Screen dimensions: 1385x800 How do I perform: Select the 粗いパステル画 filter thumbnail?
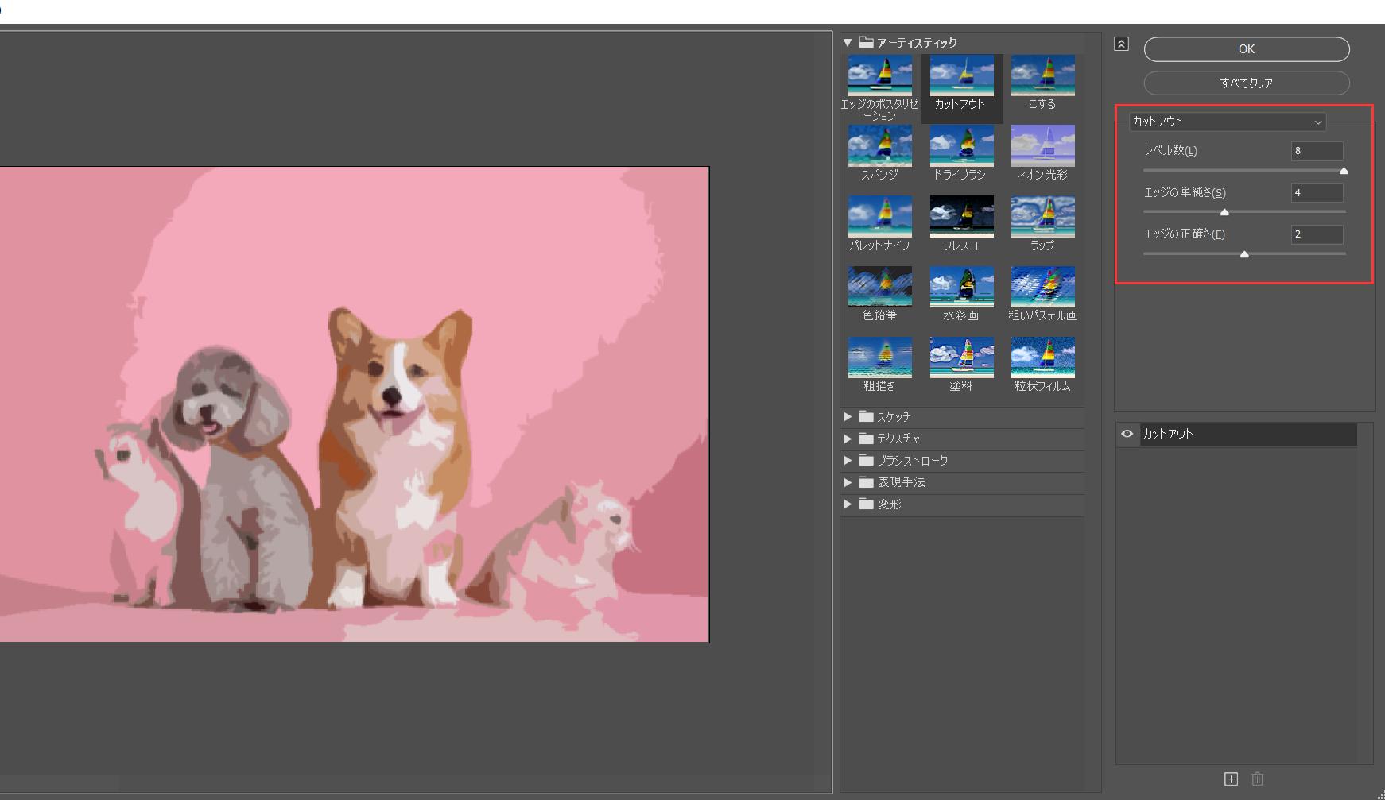click(x=1042, y=287)
